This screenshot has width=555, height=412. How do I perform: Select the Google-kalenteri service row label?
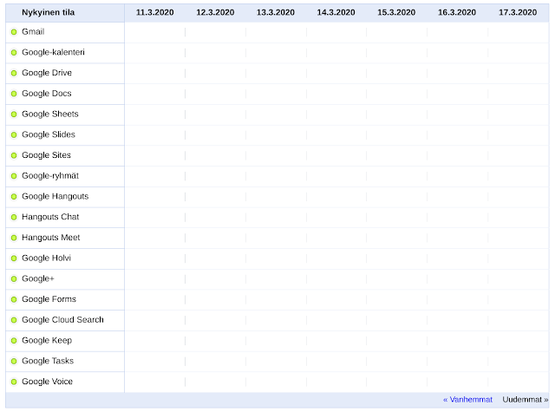click(x=53, y=53)
